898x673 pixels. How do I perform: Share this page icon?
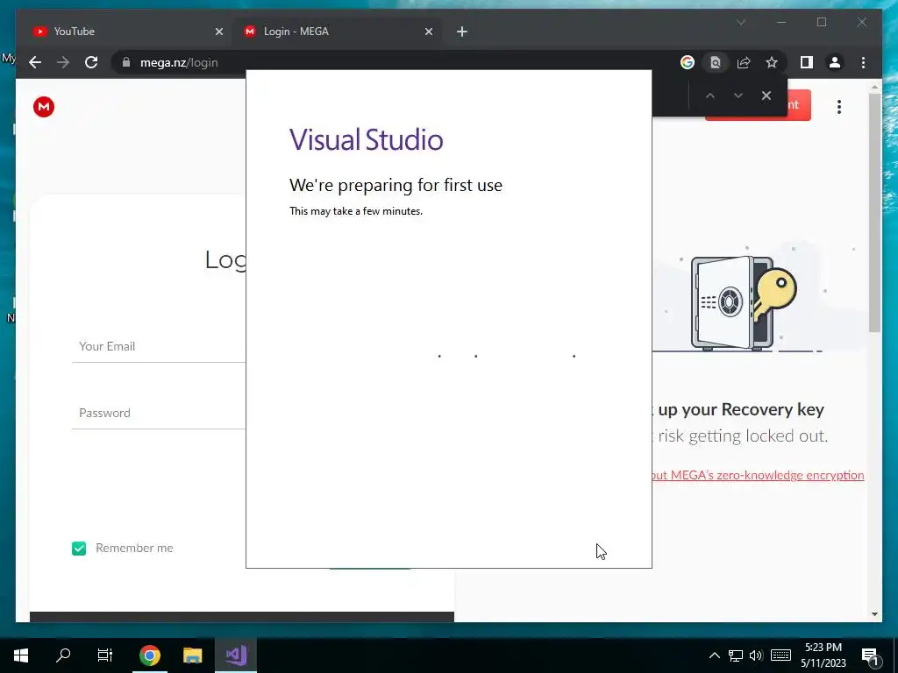(x=744, y=62)
